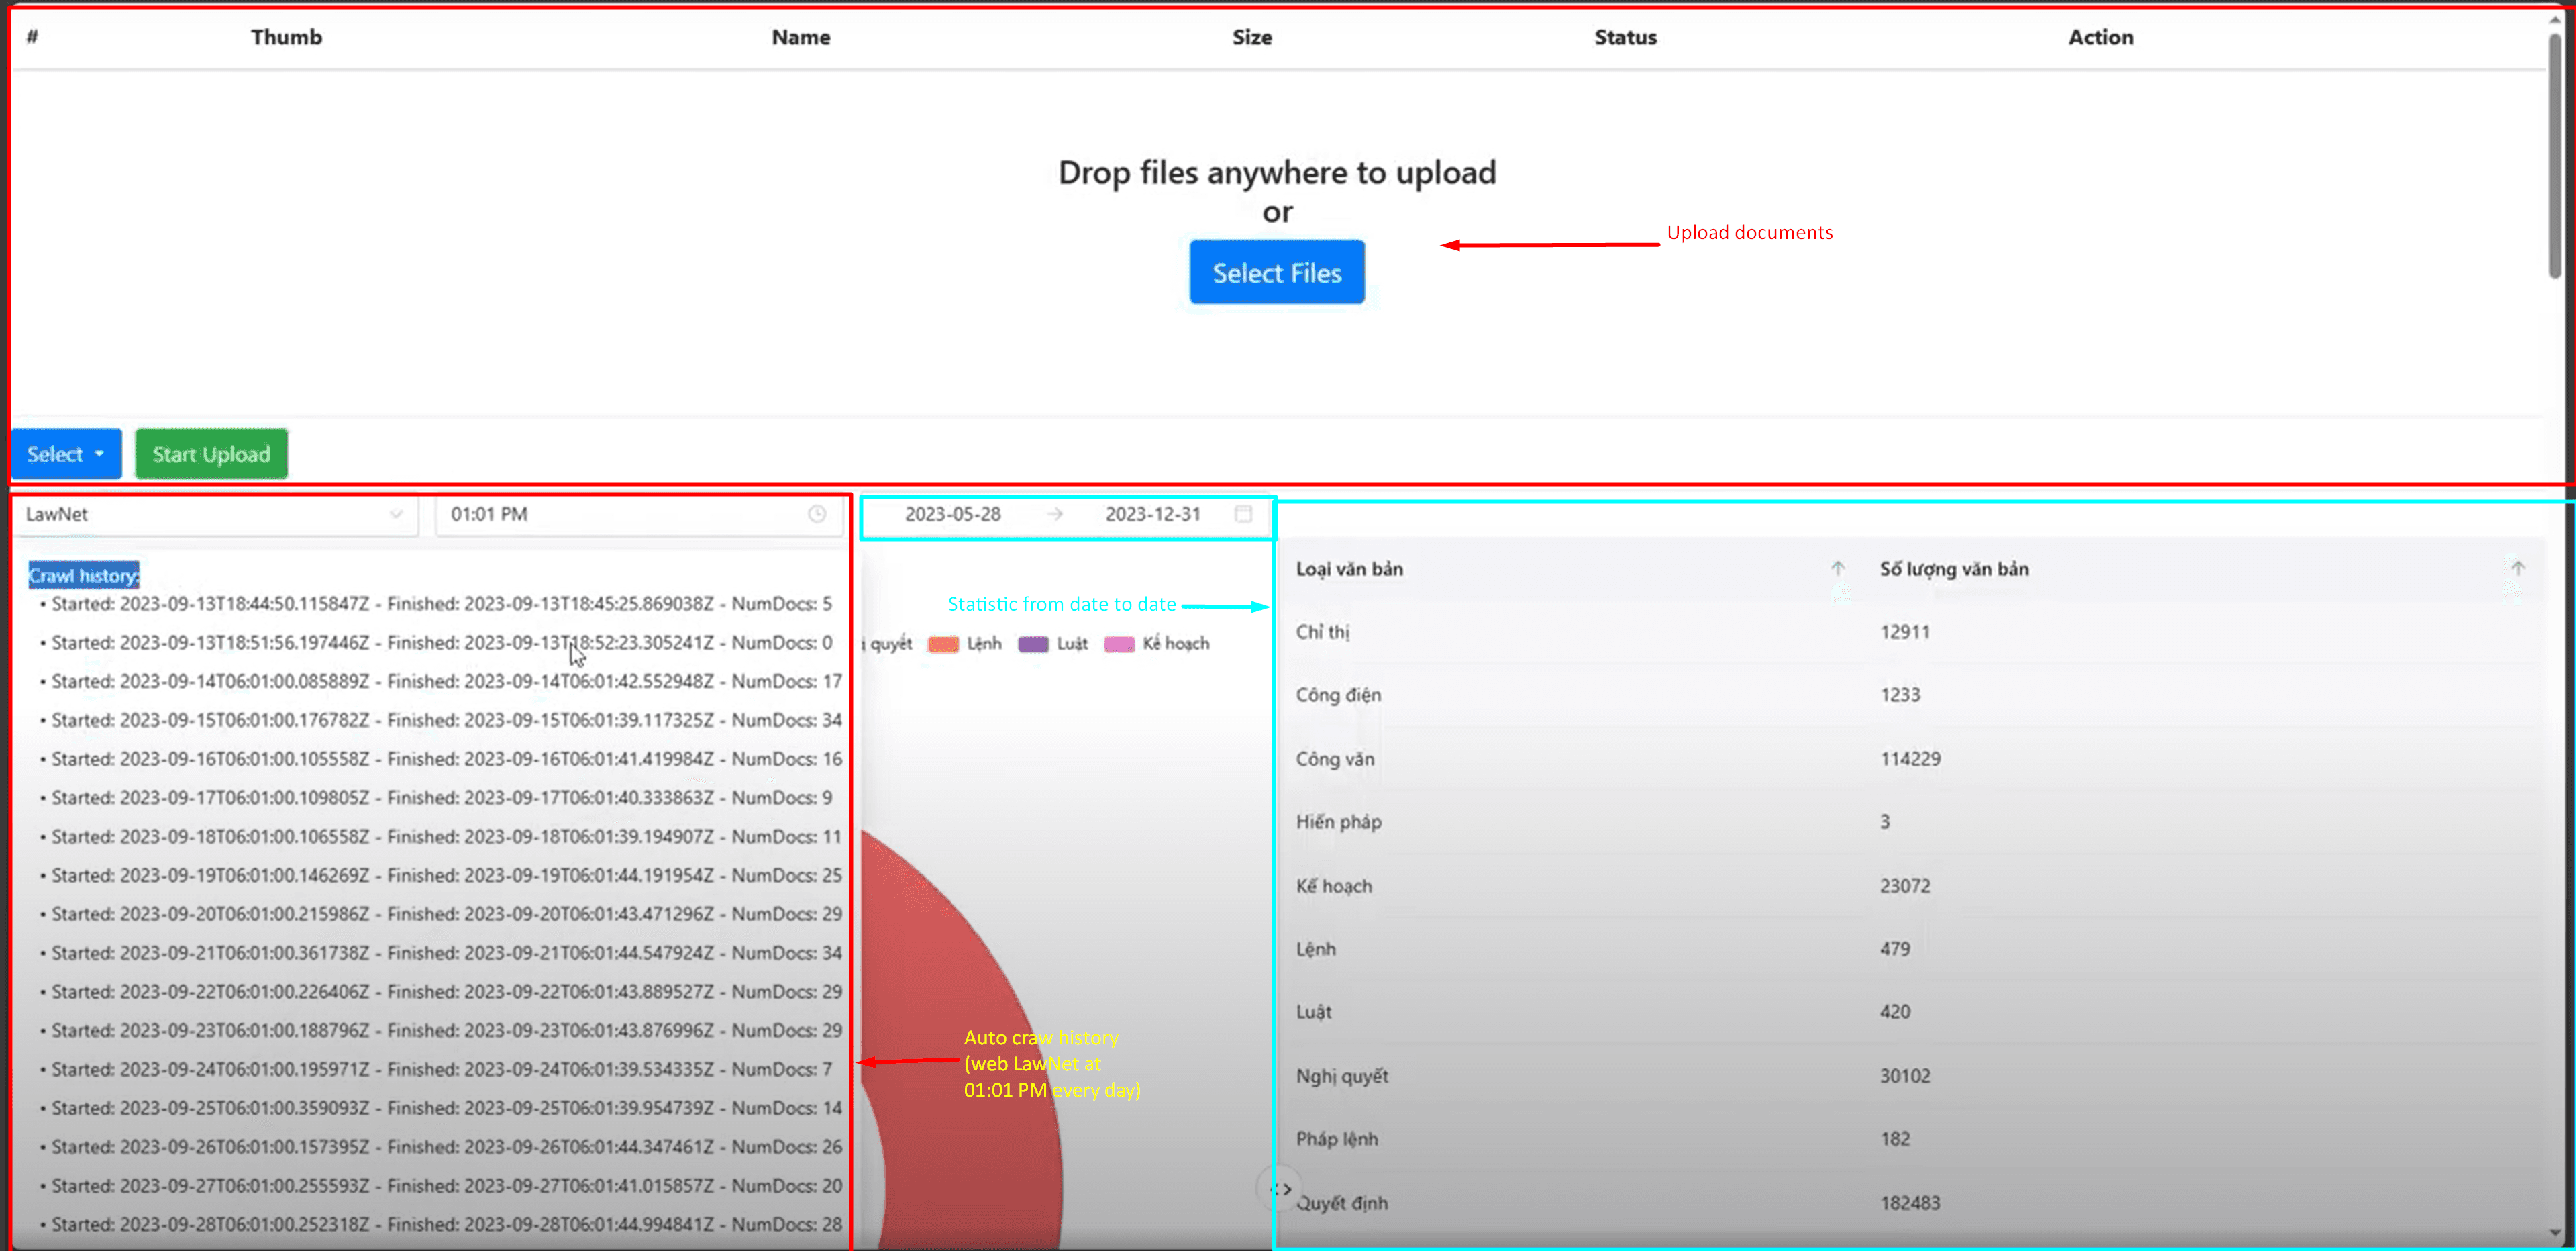Screen dimensions: 2576x1251
Task: Open the calendar icon date picker
Action: coord(1243,514)
